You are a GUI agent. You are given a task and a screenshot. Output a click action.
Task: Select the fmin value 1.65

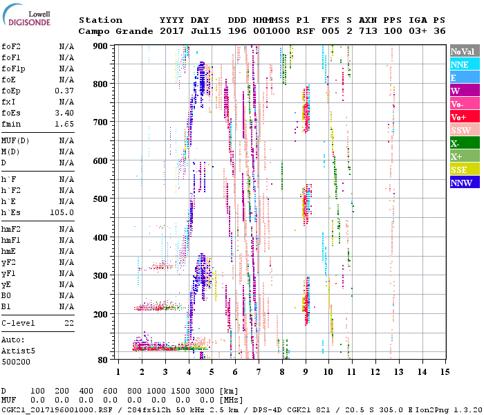(64, 124)
